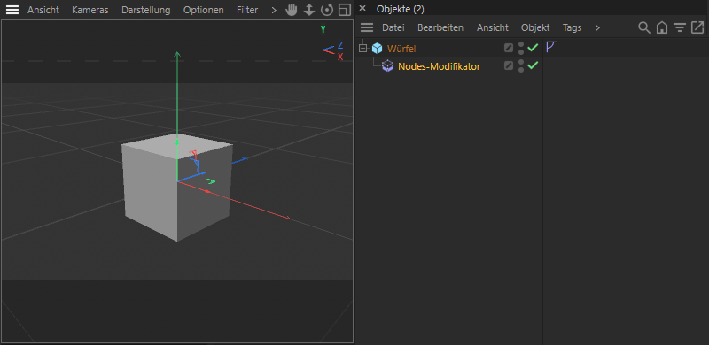Toggle the layer square for Würfel
Image resolution: width=709 pixels, height=345 pixels.
click(509, 48)
